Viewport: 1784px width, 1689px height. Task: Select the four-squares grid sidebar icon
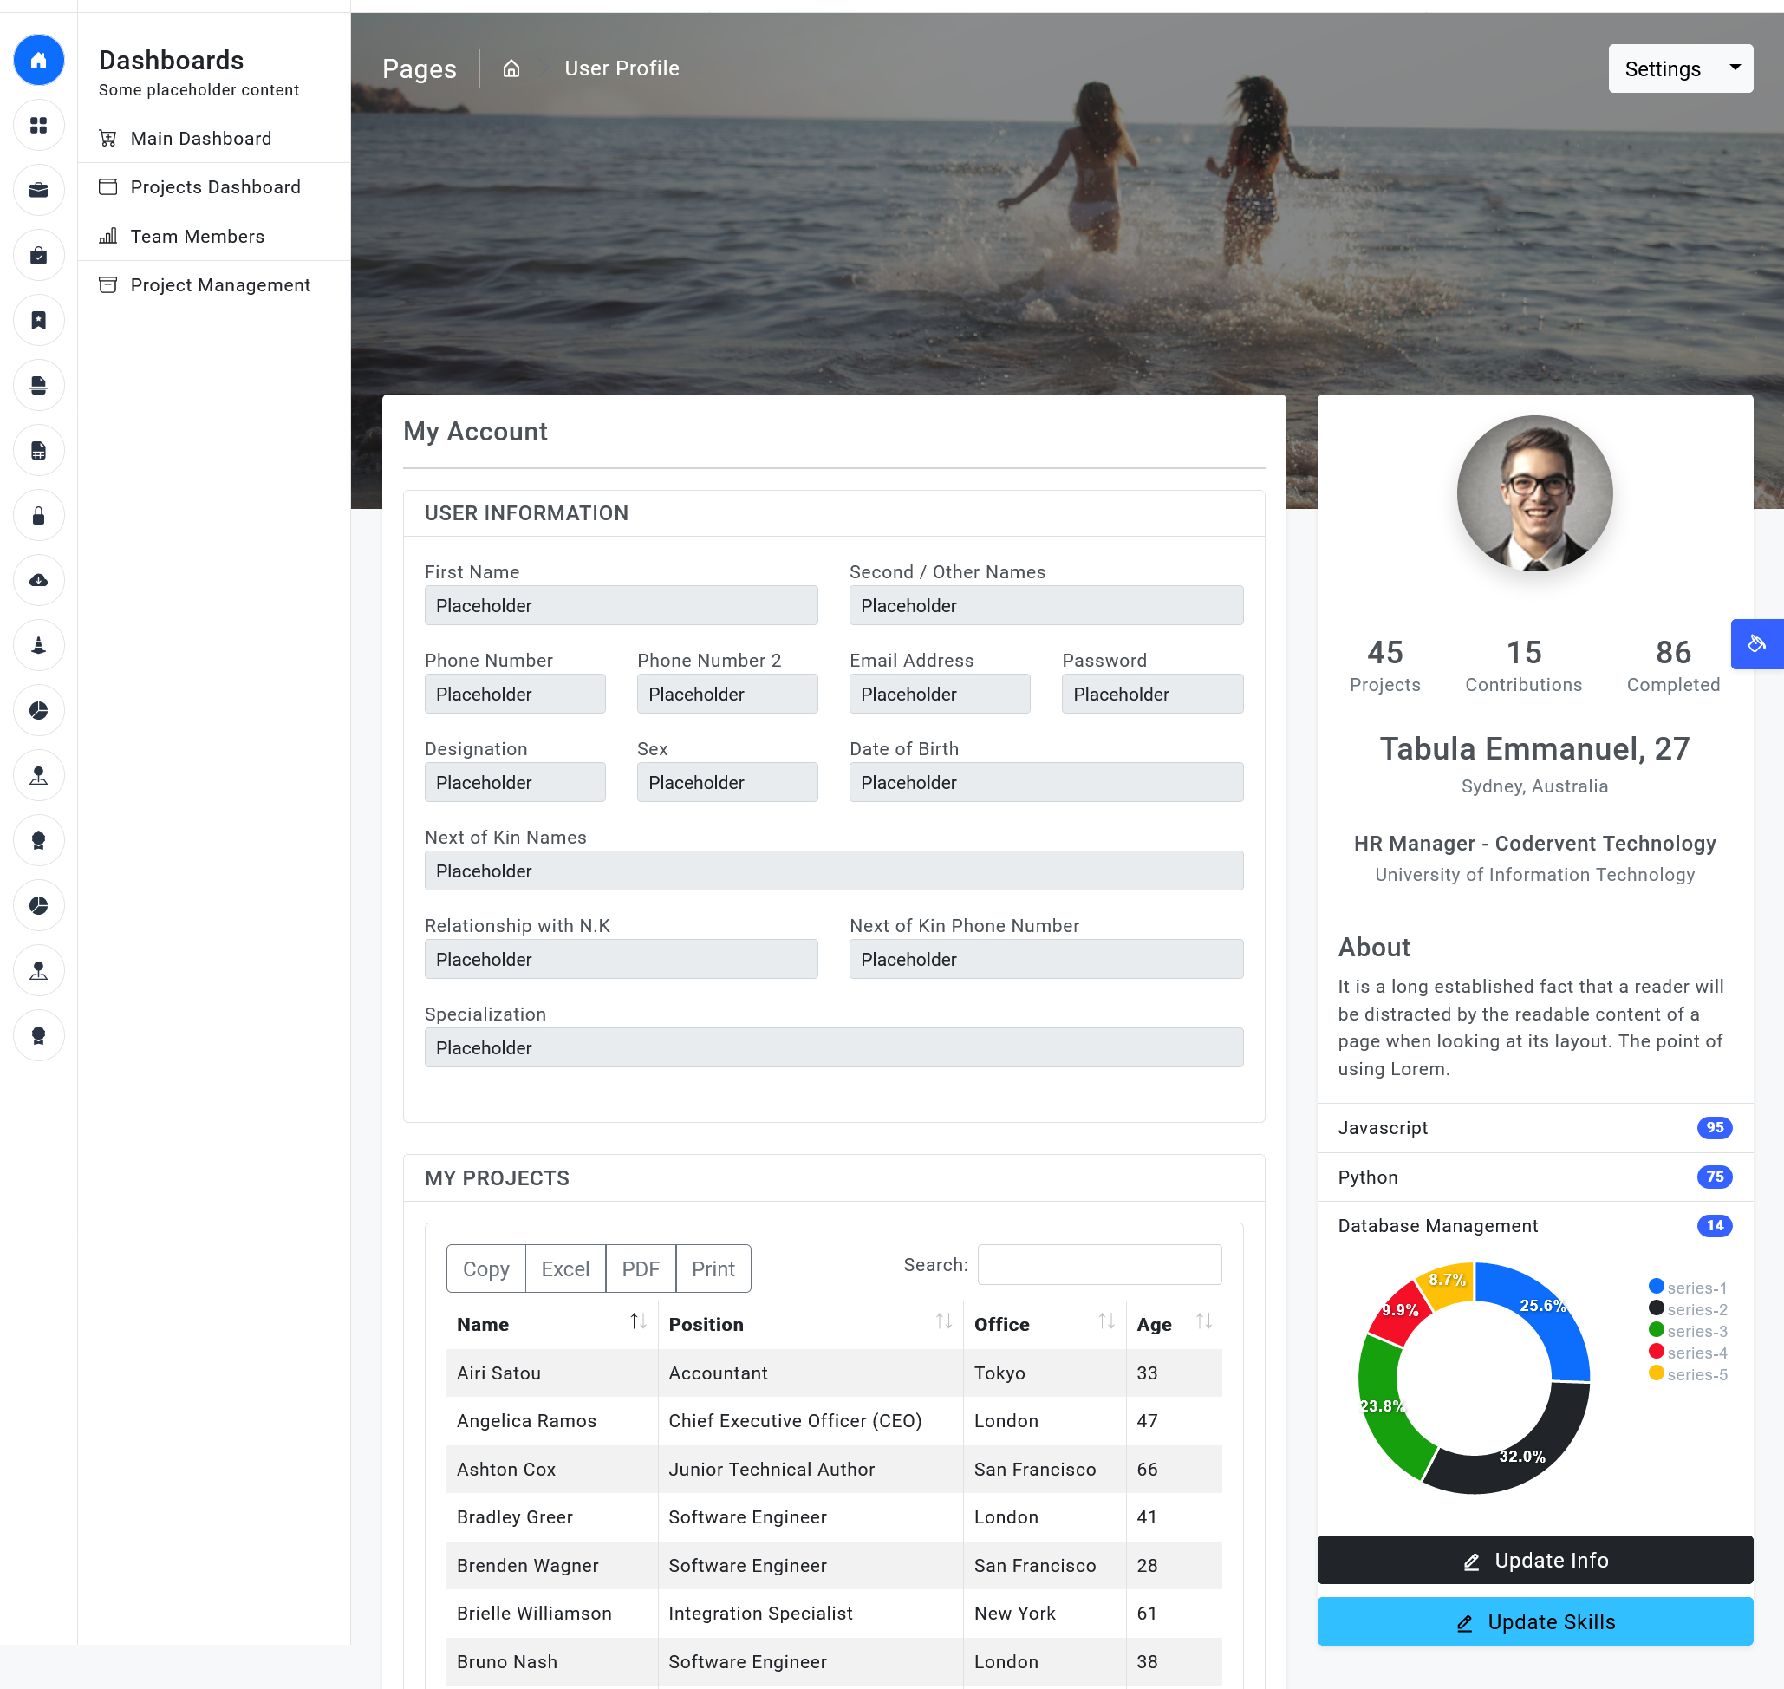coord(39,125)
